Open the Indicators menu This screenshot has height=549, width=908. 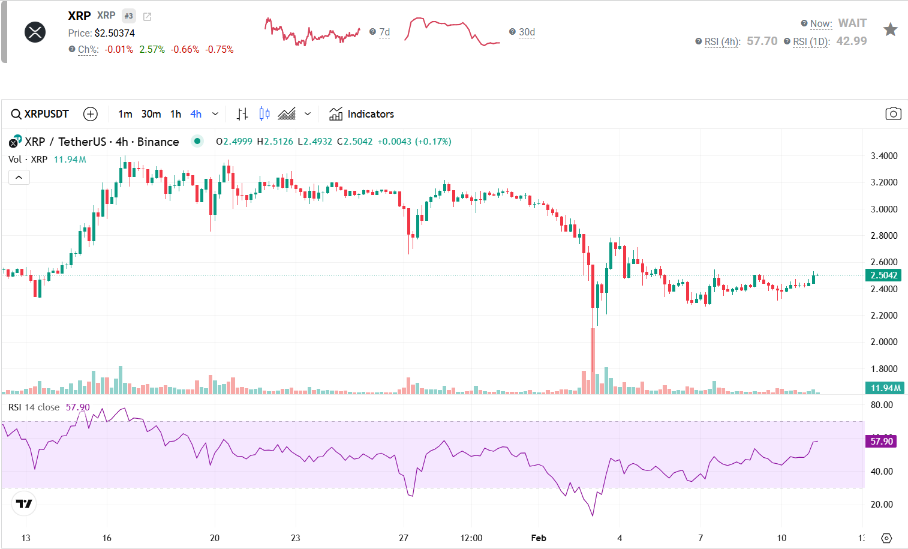(362, 114)
